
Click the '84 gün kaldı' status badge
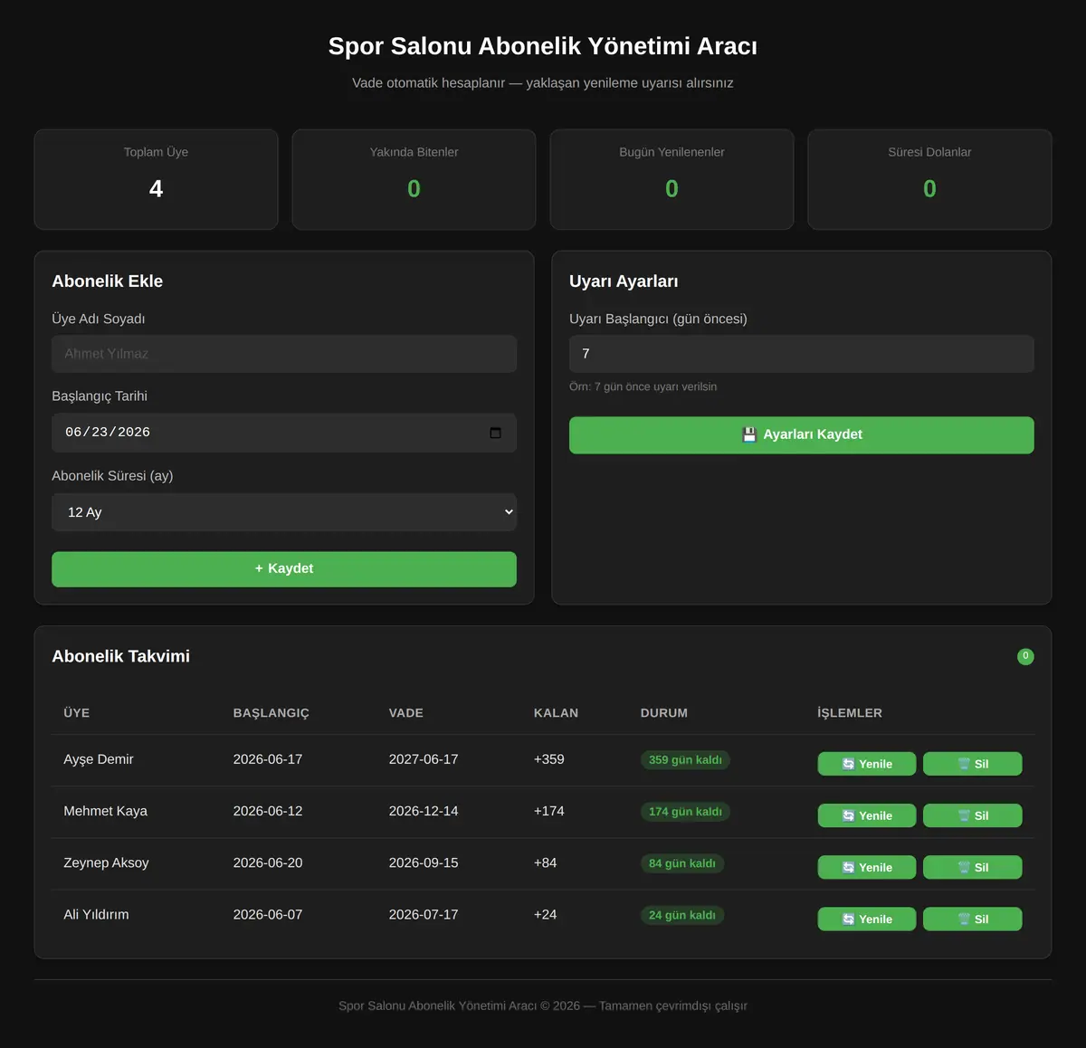point(682,863)
